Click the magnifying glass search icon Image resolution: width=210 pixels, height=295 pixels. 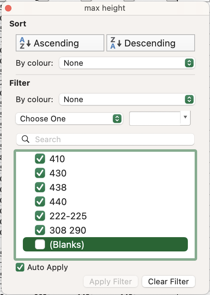25,139
